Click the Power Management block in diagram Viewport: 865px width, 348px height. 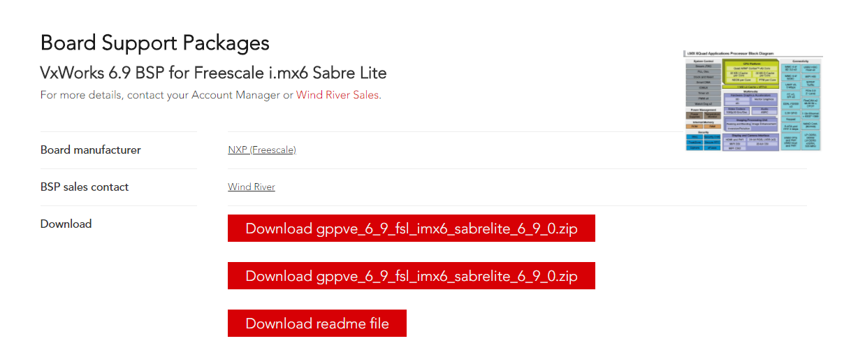pos(703,114)
